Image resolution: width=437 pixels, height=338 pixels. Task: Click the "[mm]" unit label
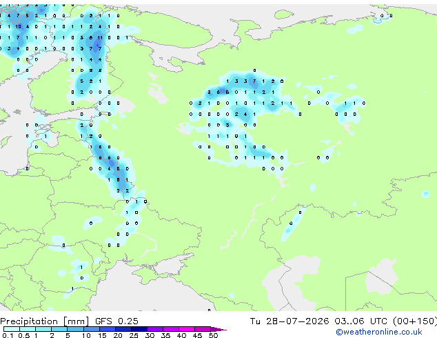click(77, 321)
